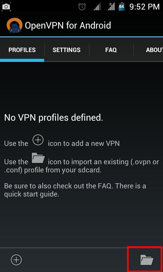Open the FAQ tab
Image resolution: width=163 pixels, height=272 pixels.
[x=111, y=50]
